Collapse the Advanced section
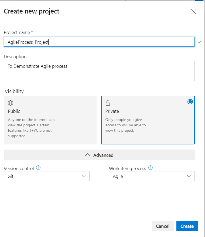Viewport: 205px width, 237px height. [x=99, y=155]
